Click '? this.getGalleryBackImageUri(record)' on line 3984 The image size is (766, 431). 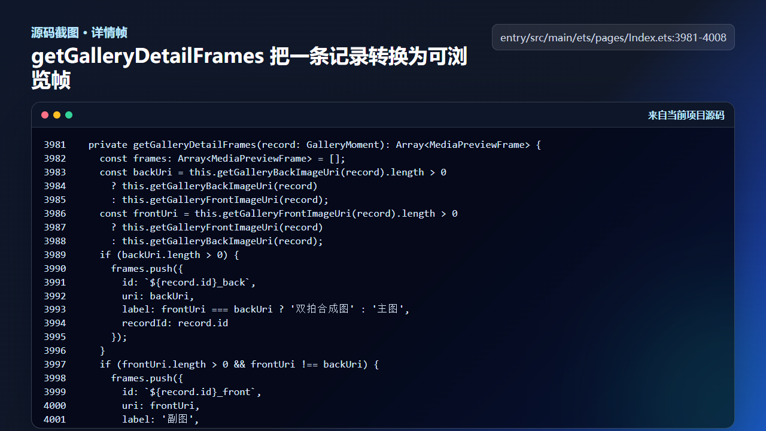pos(214,186)
